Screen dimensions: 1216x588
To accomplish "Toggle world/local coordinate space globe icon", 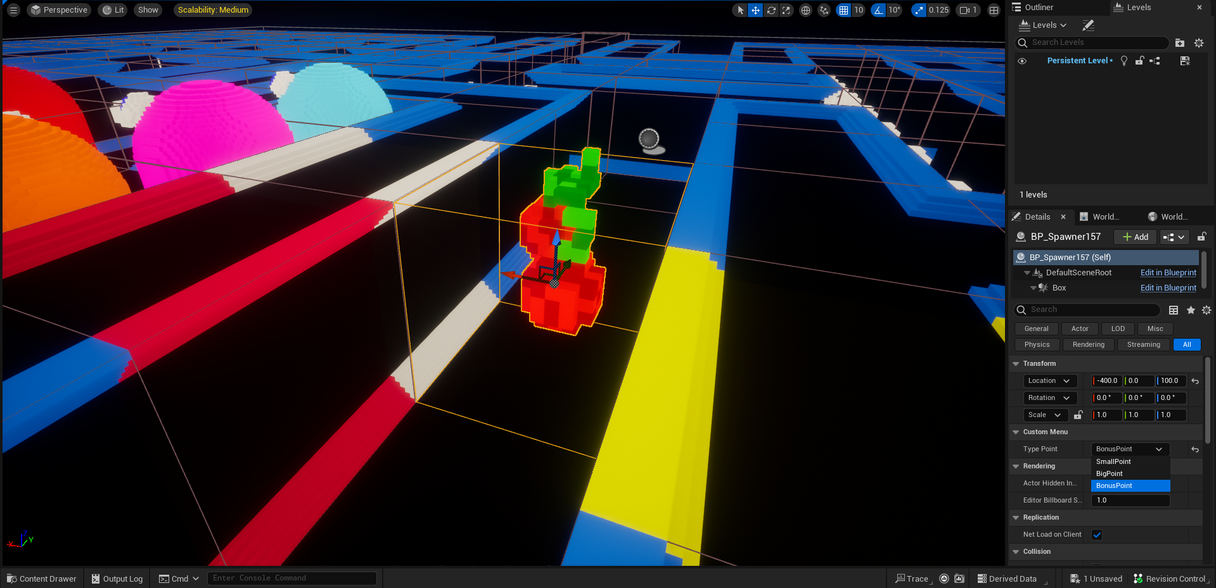I will (805, 10).
